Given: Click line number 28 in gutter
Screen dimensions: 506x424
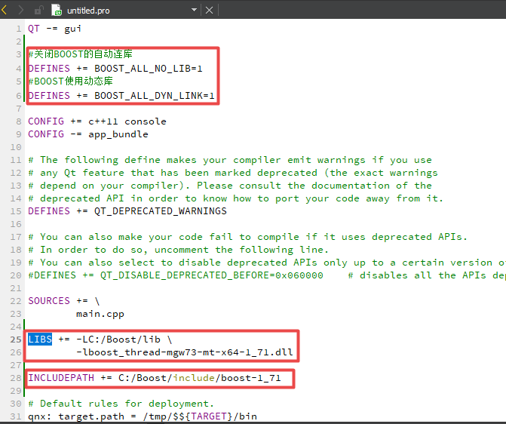Looking at the screenshot, I should 16,378.
